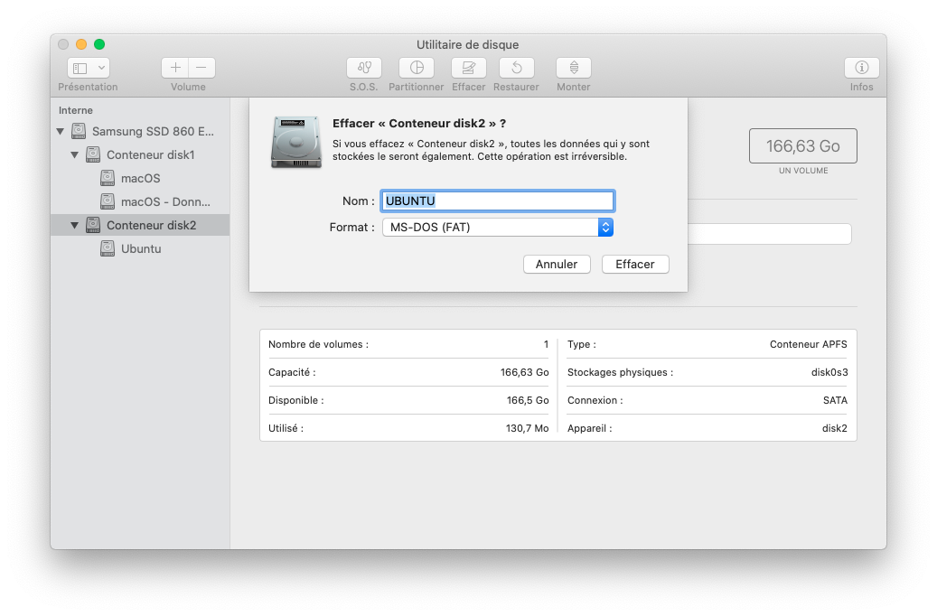Click the Interne sidebar heading
This screenshot has width=937, height=616.
click(x=75, y=110)
